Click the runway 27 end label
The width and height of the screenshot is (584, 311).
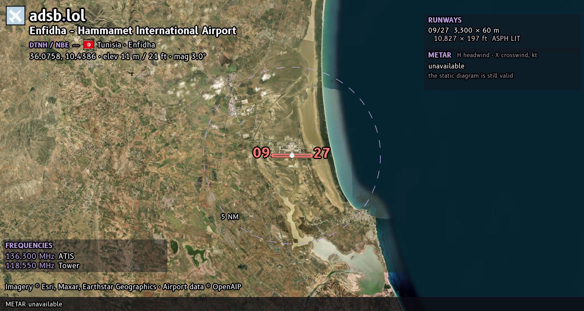[322, 153]
